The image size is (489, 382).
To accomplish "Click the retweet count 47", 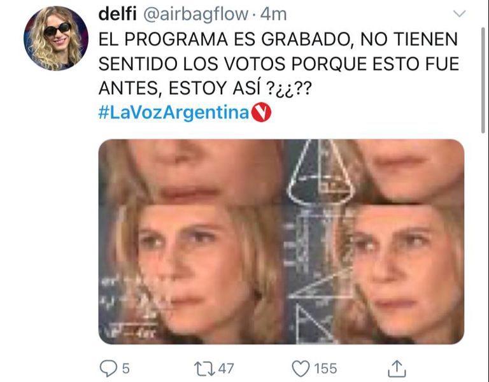I will (226, 369).
